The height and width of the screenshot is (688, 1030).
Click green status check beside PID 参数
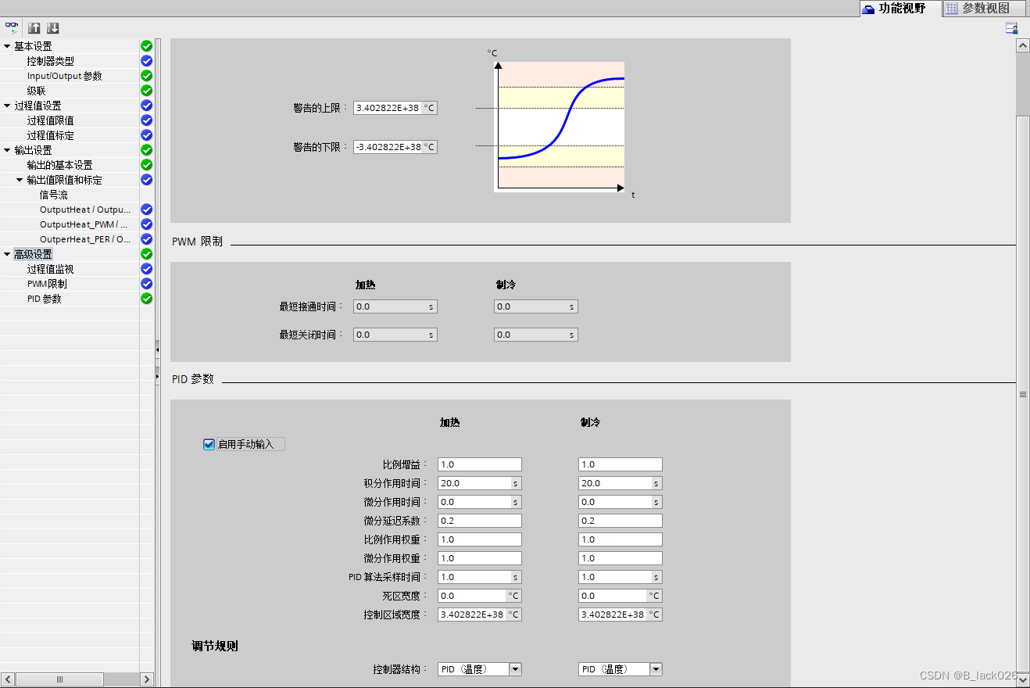[146, 299]
